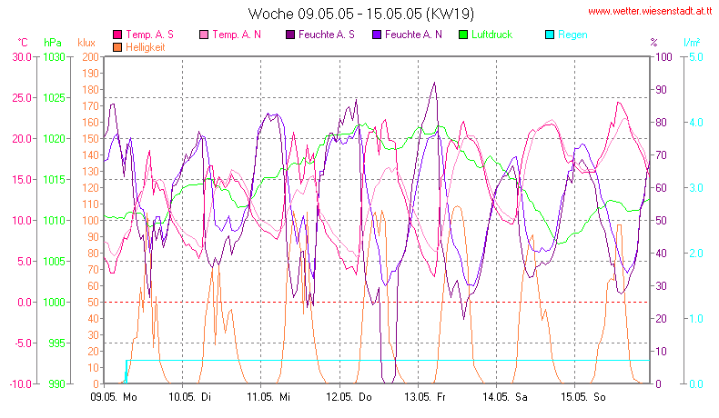
Task: Select the 15.05. So date label
Action: [x=583, y=397]
